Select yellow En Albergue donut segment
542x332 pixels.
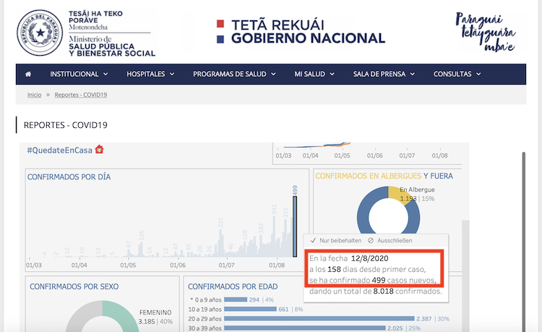(x=398, y=194)
